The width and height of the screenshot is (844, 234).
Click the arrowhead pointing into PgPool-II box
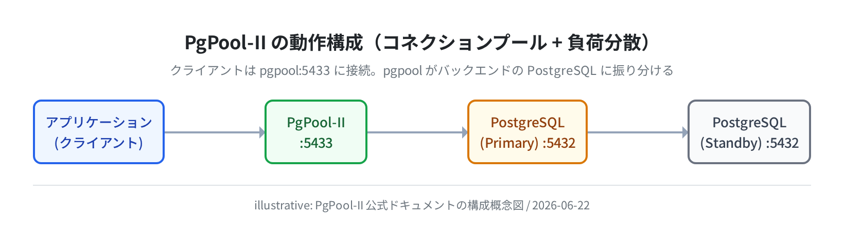coord(262,132)
